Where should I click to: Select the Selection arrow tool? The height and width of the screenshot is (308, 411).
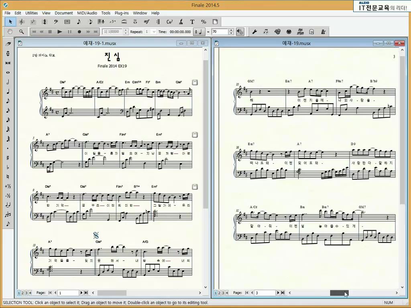tap(10, 22)
